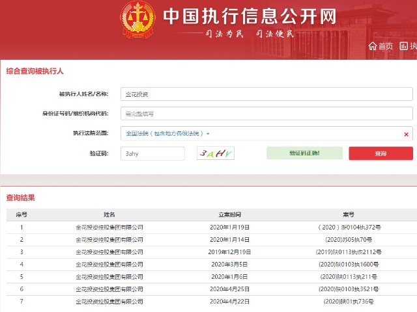Image resolution: width=417 pixels, height=312 pixels.
Task: Click the chart icon beside 执
Action: pos(403,46)
